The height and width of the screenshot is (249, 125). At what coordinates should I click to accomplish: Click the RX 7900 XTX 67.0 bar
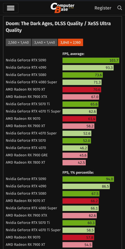tap(81, 97)
